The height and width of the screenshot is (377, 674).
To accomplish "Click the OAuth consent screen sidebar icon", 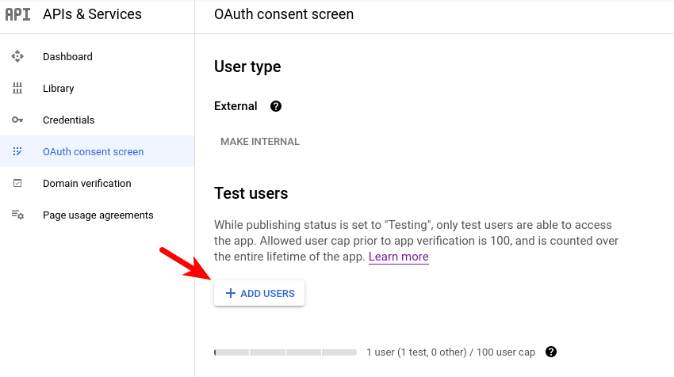I will click(17, 152).
